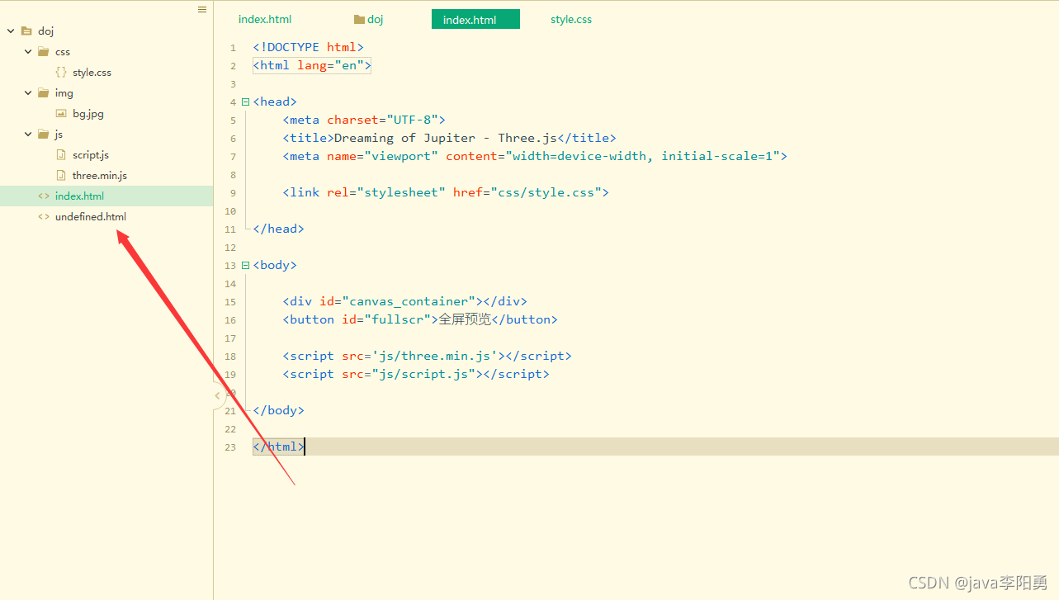Collapse the img folder chevron
Viewport: 1059px width, 600px height.
coord(28,93)
